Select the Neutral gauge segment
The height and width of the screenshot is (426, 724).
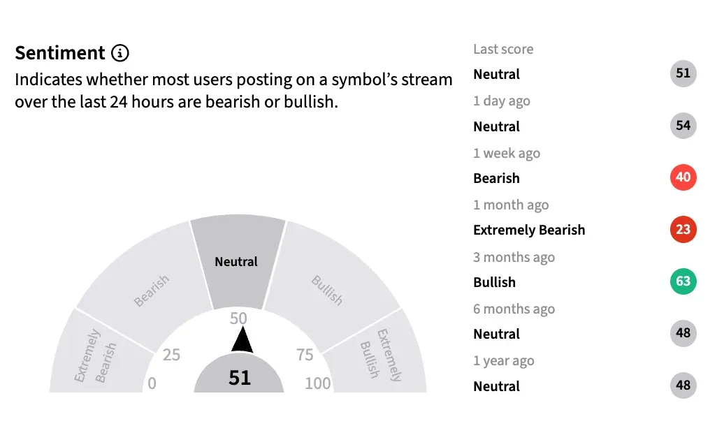point(237,262)
